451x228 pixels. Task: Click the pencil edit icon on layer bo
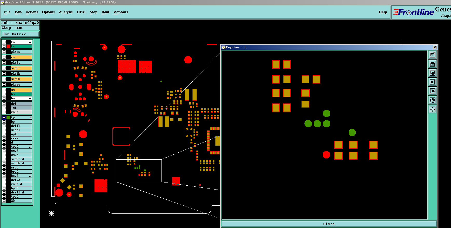coord(30,98)
